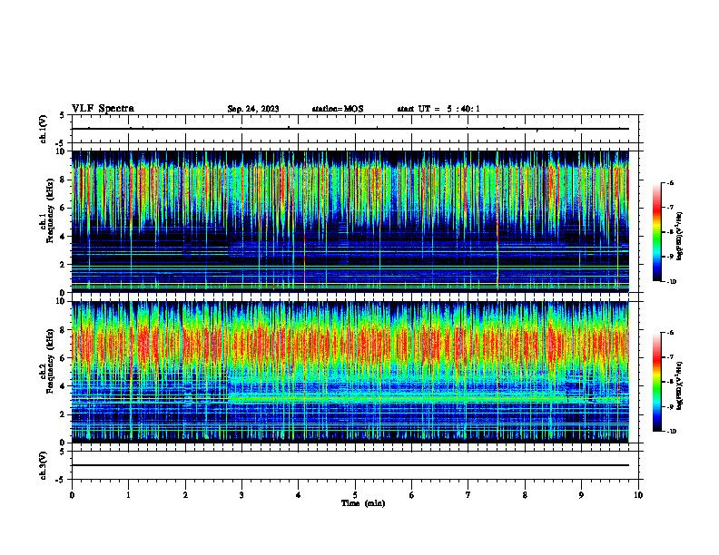Click the "-6" label on ch.2 colorbar

click(x=670, y=333)
